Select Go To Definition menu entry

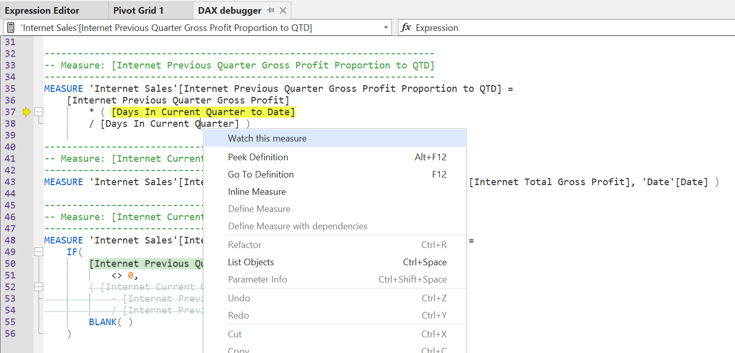coord(261,174)
